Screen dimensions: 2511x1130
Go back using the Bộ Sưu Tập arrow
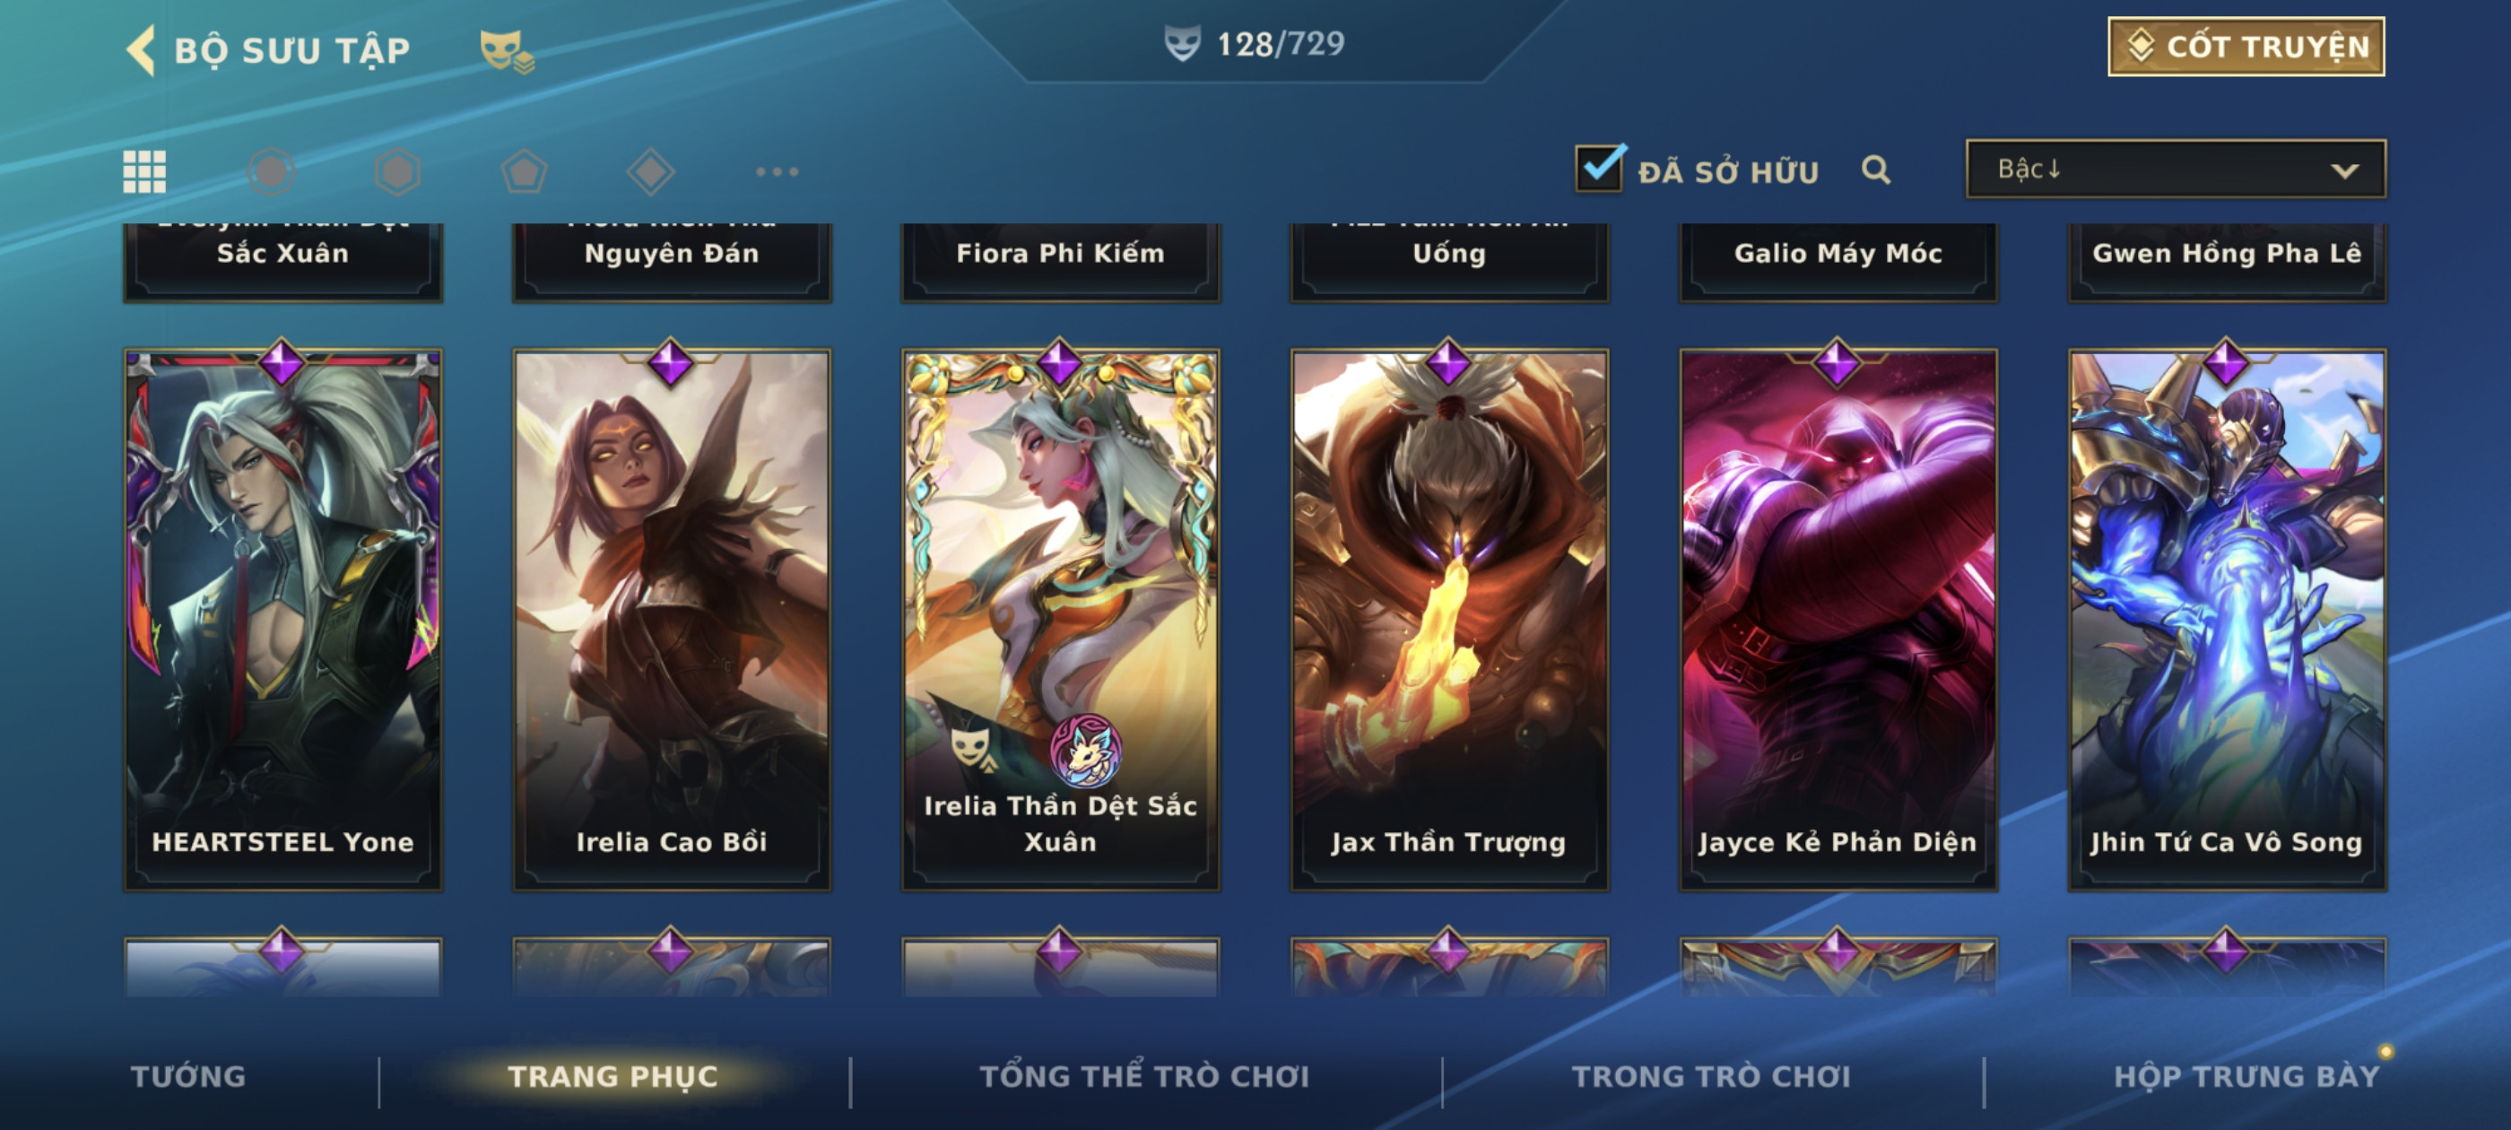(143, 49)
